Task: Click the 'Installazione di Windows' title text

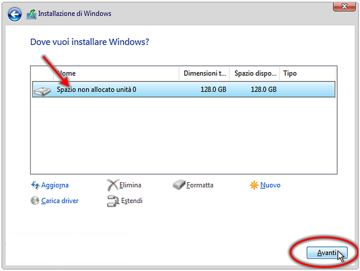Action: (x=75, y=14)
